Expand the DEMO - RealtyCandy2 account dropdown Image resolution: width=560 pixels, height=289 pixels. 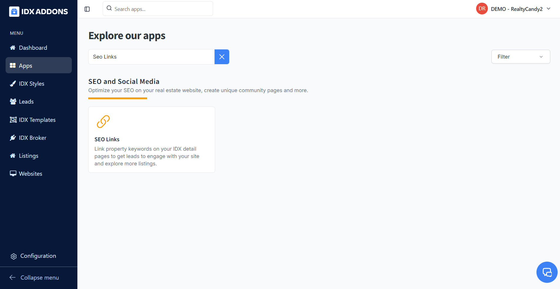pyautogui.click(x=549, y=9)
